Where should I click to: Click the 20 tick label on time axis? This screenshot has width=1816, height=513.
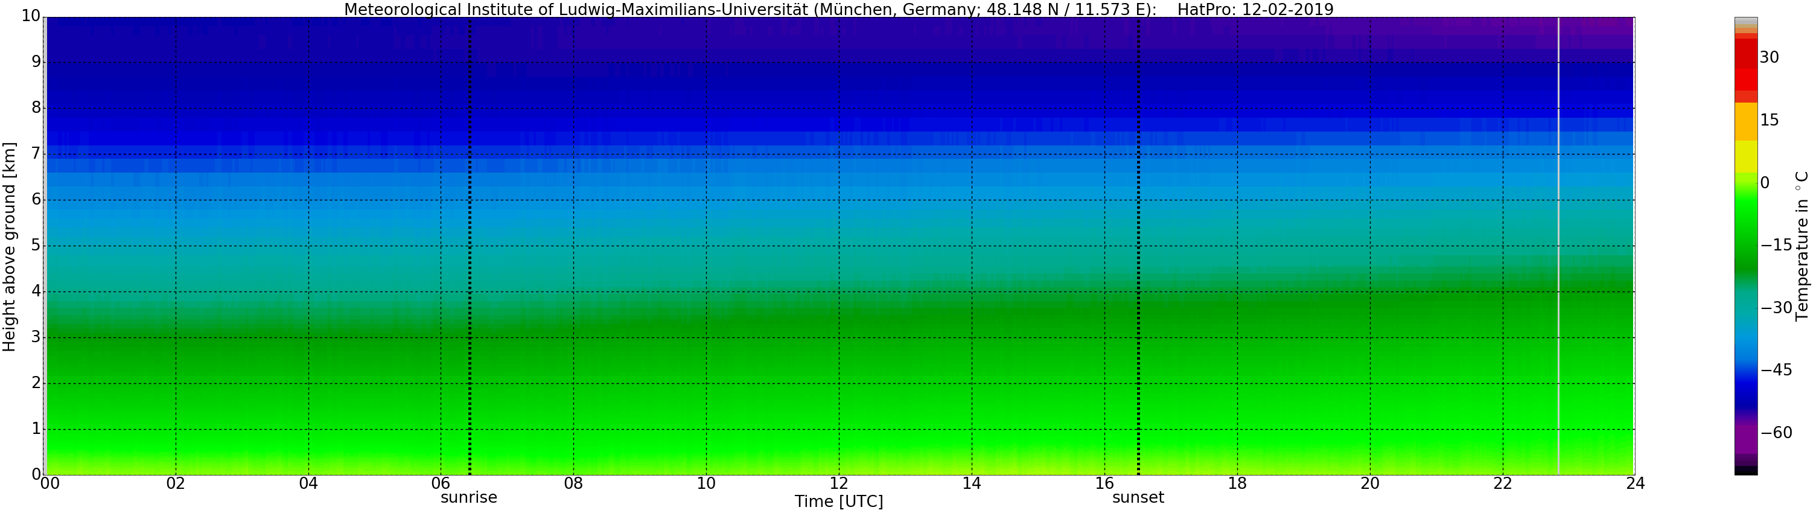[x=1370, y=483]
